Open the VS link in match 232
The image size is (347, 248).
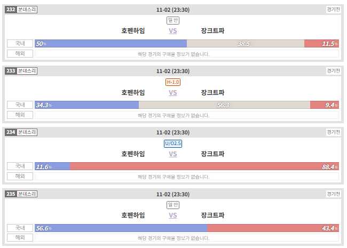pyautogui.click(x=173, y=31)
